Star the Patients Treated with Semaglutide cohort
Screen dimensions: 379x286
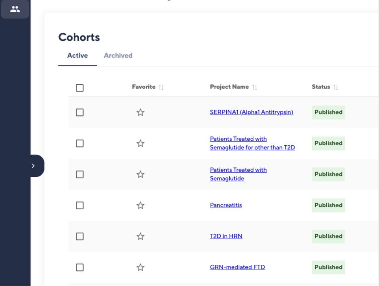coord(141,175)
